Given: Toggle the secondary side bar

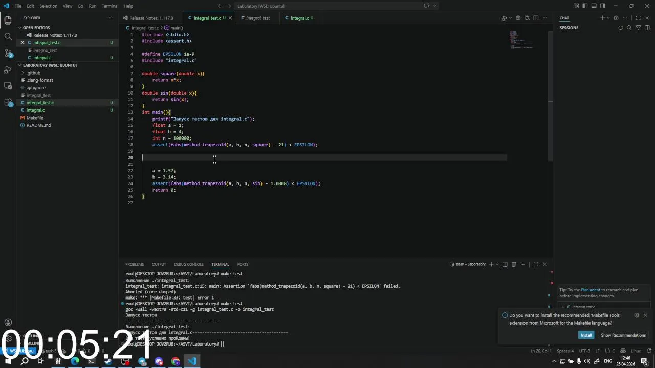Looking at the screenshot, I should tap(603, 6).
